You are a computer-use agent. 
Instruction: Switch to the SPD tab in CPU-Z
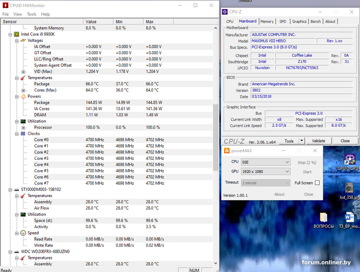283,21
